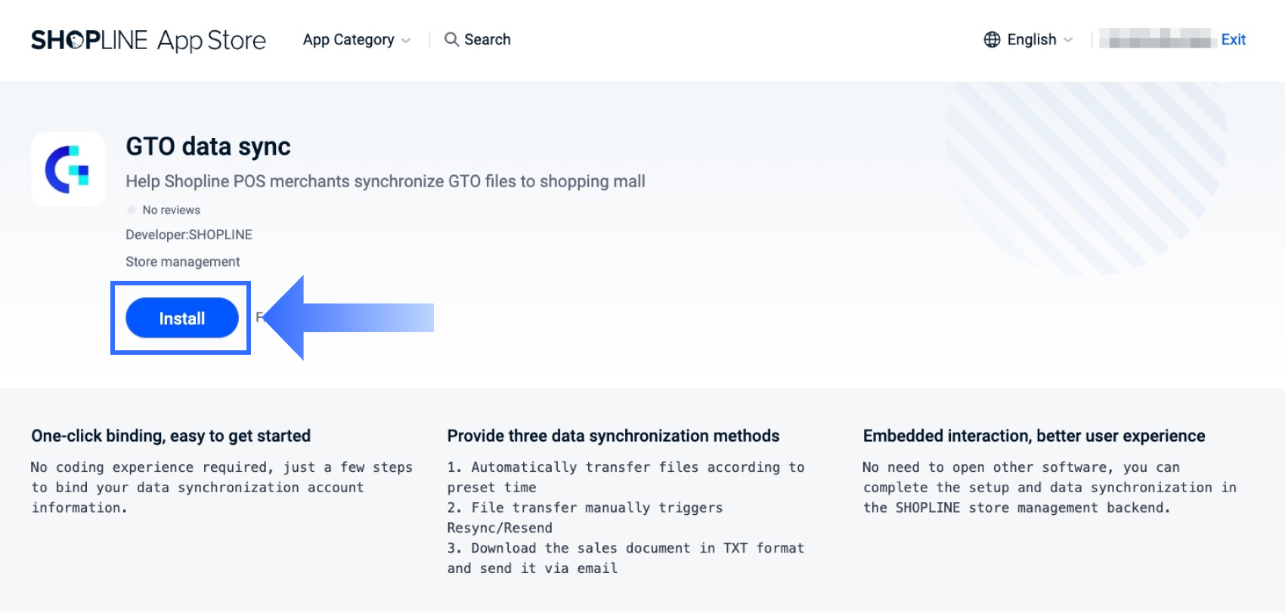The image size is (1285, 613).
Task: Click the blurred account name
Action: [x=1155, y=39]
